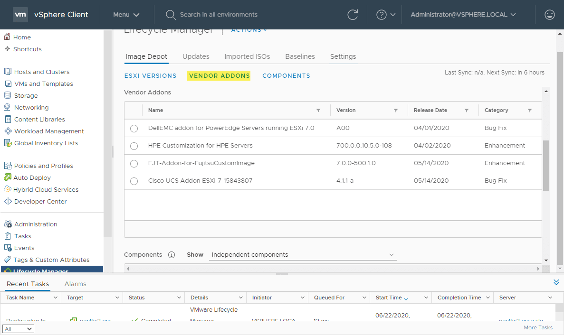Viewport: 564px width, 335px height.
Task: Select the DellEMC PowerEdge addon radio button
Action: [134, 128]
